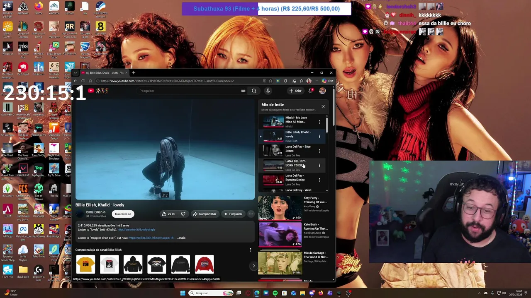Show next merch items with arrow

pos(254,266)
